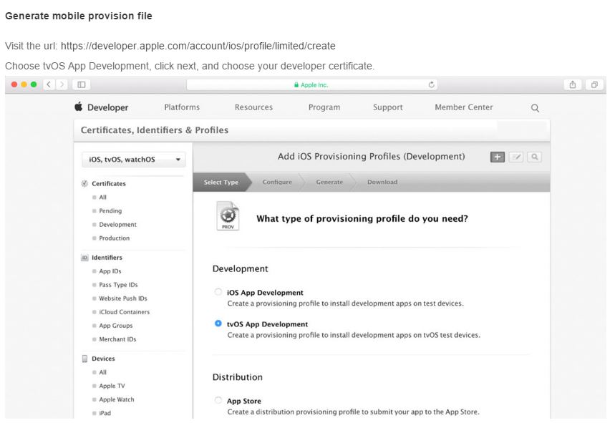Open Apple Watch devices
Screen dimensions: 610x423
point(116,399)
